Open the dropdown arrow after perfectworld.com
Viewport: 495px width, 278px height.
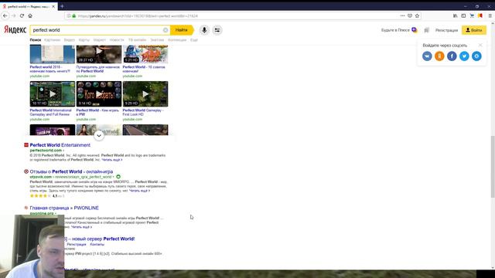(x=63, y=151)
